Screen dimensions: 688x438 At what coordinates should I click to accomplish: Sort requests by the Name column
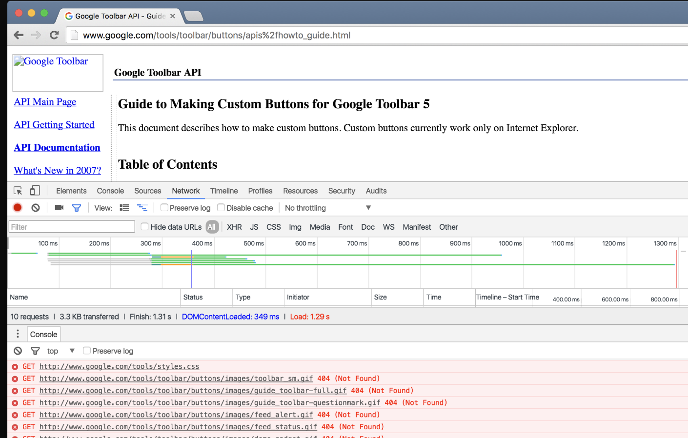[x=94, y=297]
